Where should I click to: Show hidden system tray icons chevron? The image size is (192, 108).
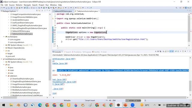pos(154,105)
